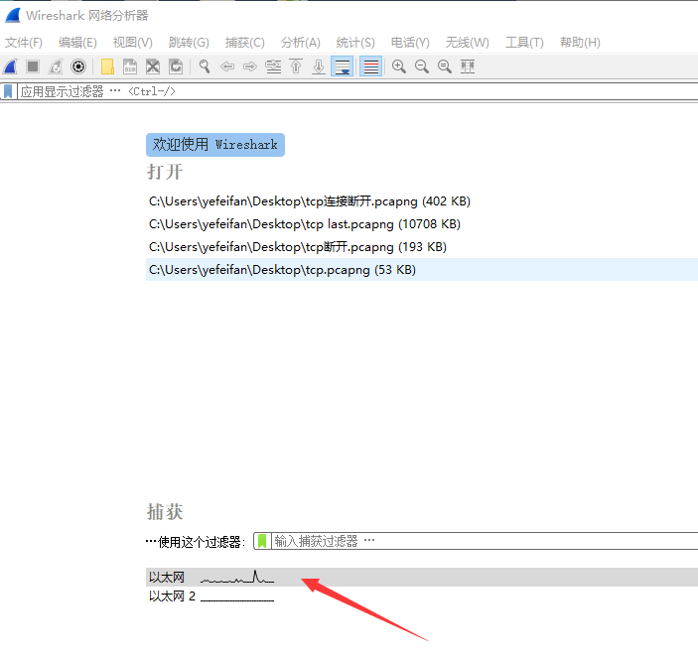
Task: Open the 跳转(G) menu
Action: 189,43
